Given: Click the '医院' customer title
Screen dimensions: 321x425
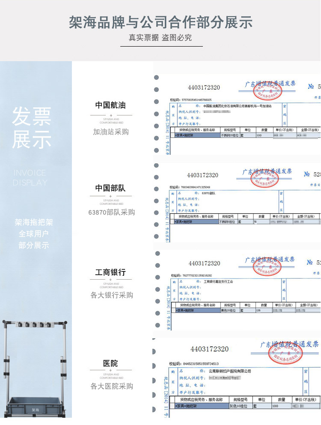Looking at the screenshot, I should 110,363.
